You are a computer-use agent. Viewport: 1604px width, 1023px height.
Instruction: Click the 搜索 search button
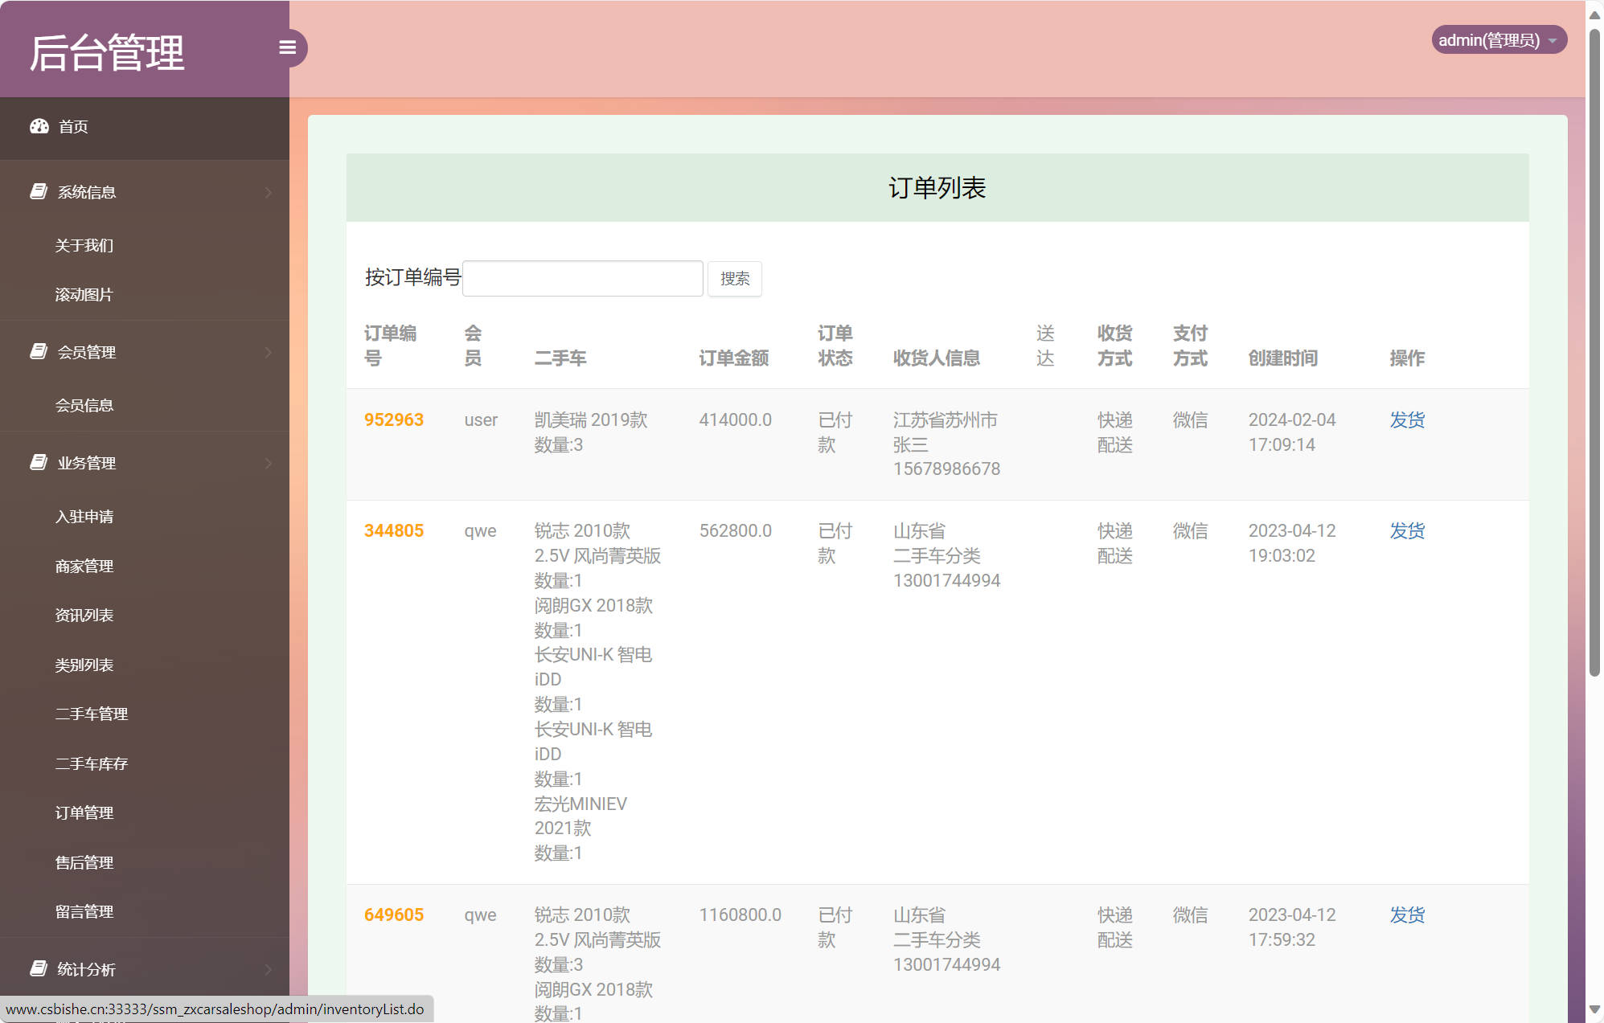click(x=734, y=279)
